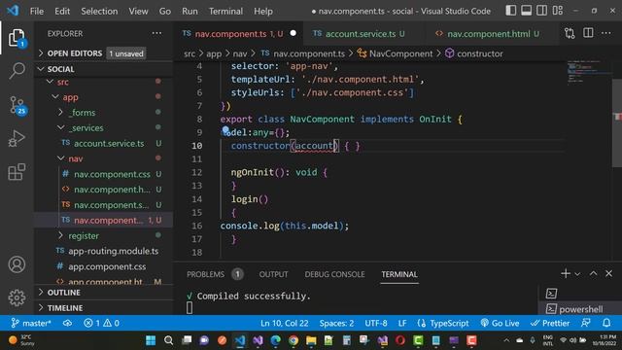The height and width of the screenshot is (350, 622).
Task: Open the Manage gear icon
Action: 17,297
